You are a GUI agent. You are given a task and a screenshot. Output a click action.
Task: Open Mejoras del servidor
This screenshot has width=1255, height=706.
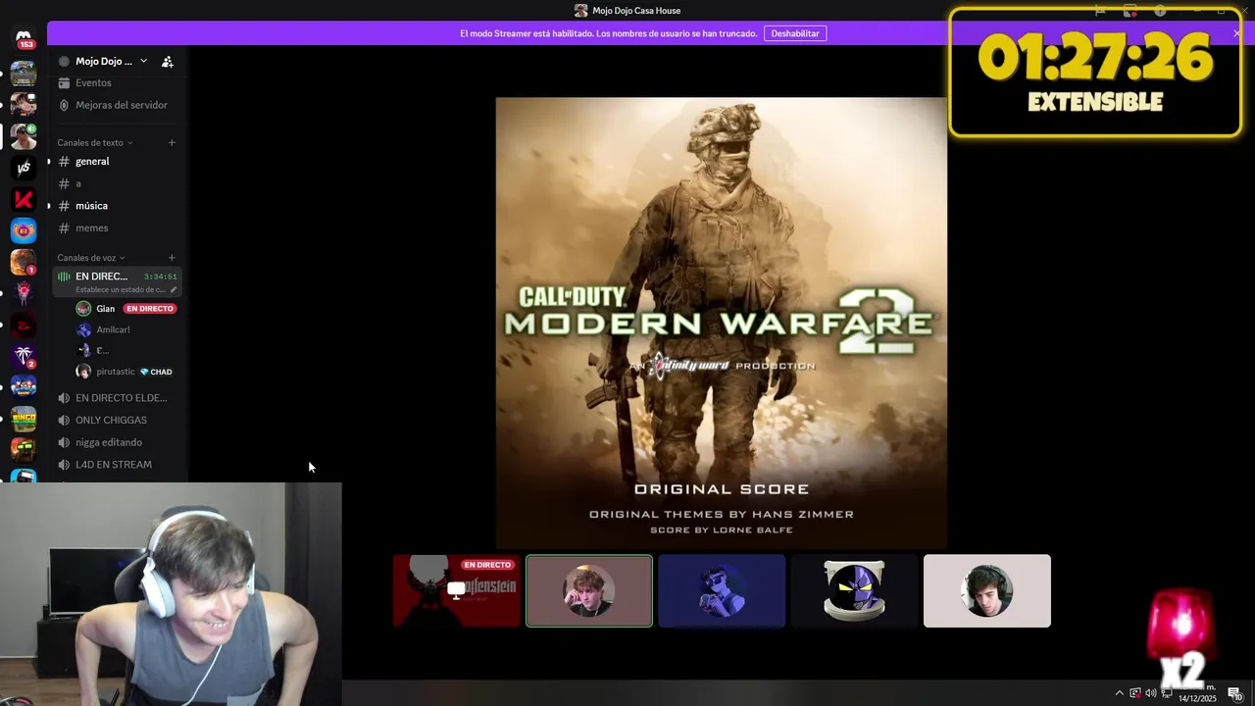tap(118, 105)
